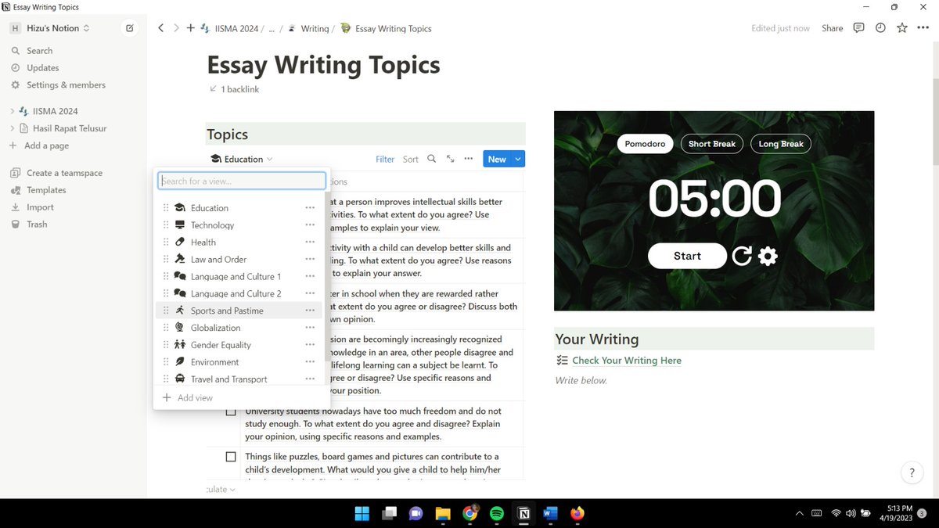Open options for the Technology view
Viewport: 939px width, 528px height.
click(311, 225)
